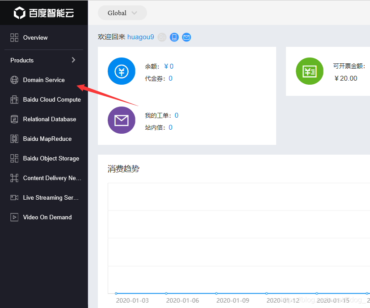Click the purple envelope message icon
This screenshot has width=370, height=308.
tap(122, 120)
